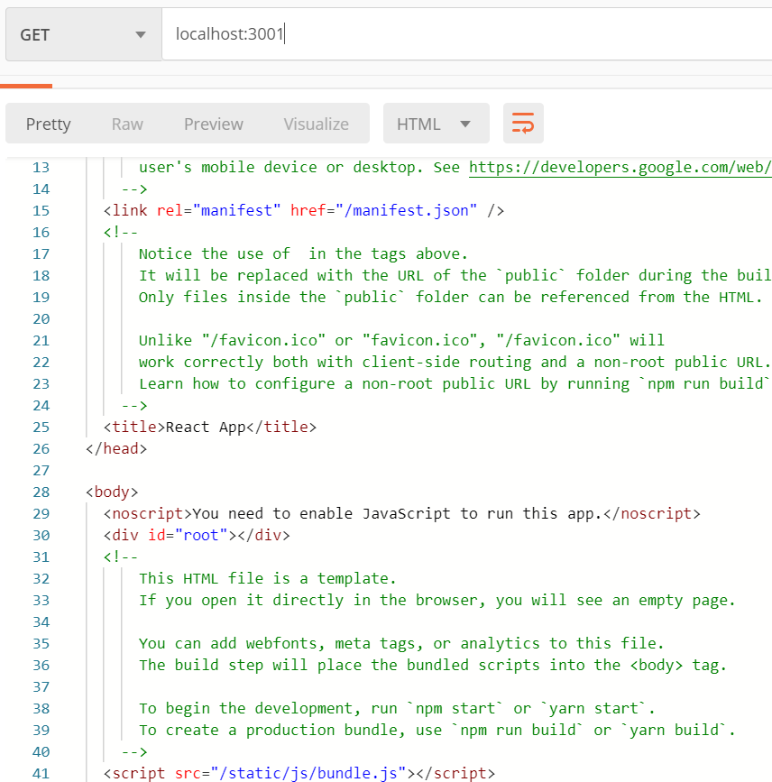Click the opening body tag
Viewport: 772px width, 782px height.
(112, 492)
